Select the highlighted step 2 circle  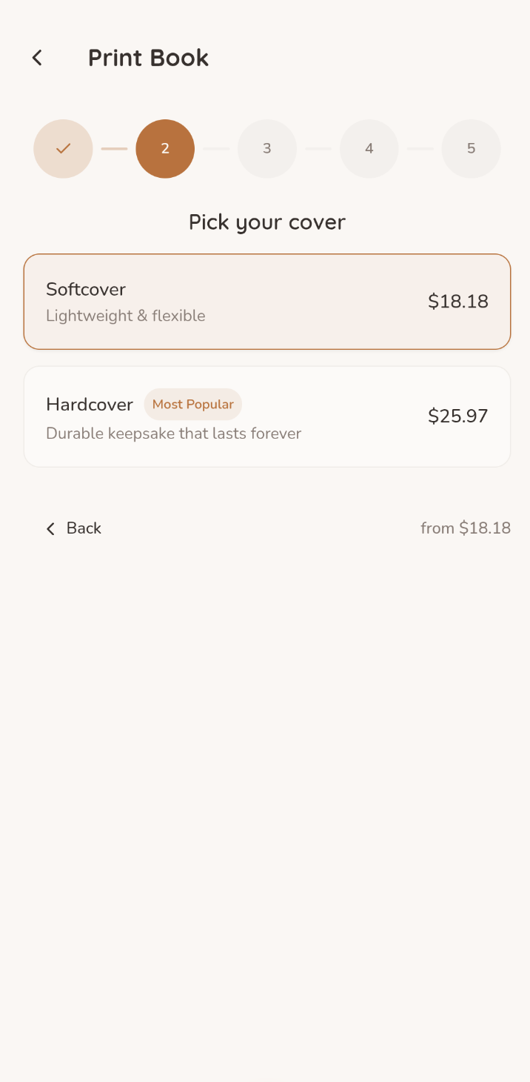pos(165,148)
